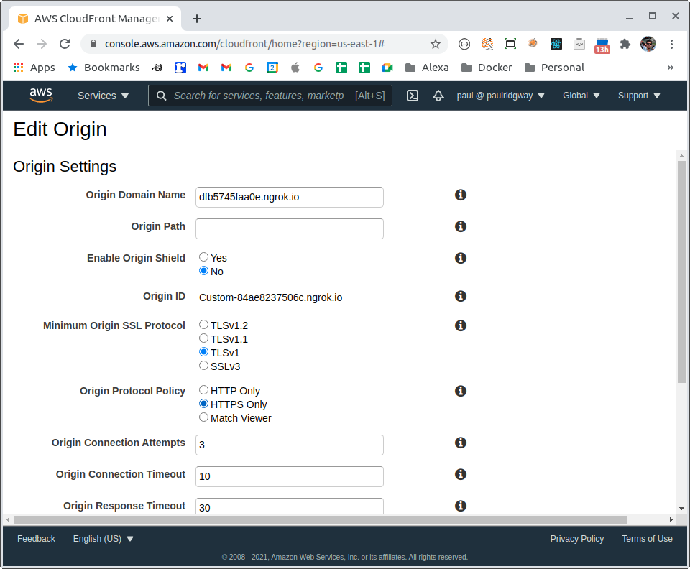Select No for Enable Origin Shield
Screen dimensions: 690x569
click(x=203, y=270)
